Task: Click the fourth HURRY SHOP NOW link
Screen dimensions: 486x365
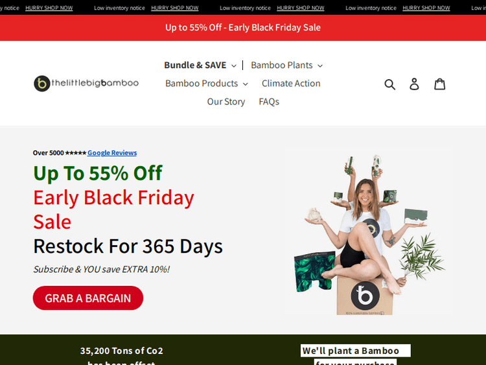Action: point(426,8)
